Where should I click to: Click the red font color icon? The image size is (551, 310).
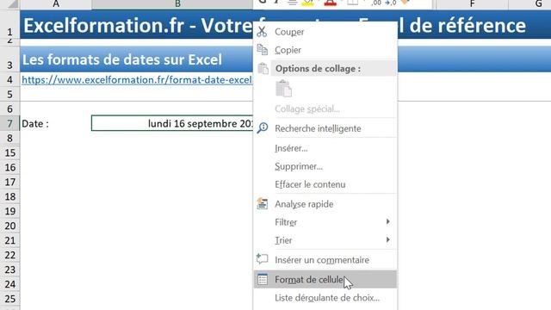point(330,3)
